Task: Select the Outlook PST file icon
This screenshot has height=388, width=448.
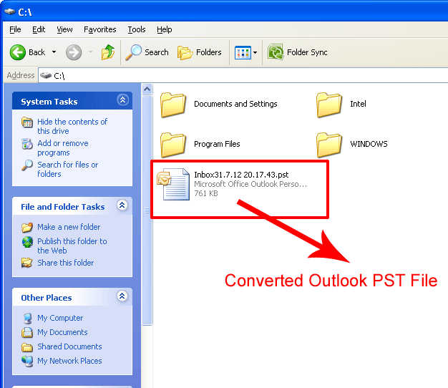Action: [173, 184]
